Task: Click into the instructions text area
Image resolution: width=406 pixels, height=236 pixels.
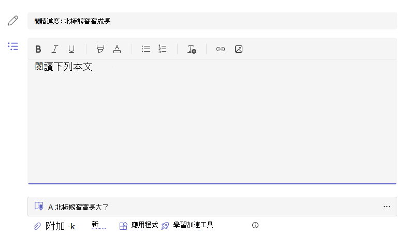Action: 212,121
